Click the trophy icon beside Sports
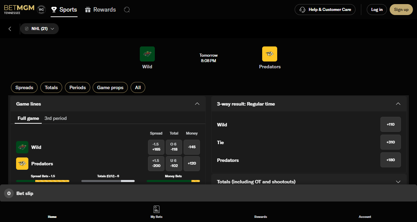This screenshot has height=222, width=417. [54, 10]
